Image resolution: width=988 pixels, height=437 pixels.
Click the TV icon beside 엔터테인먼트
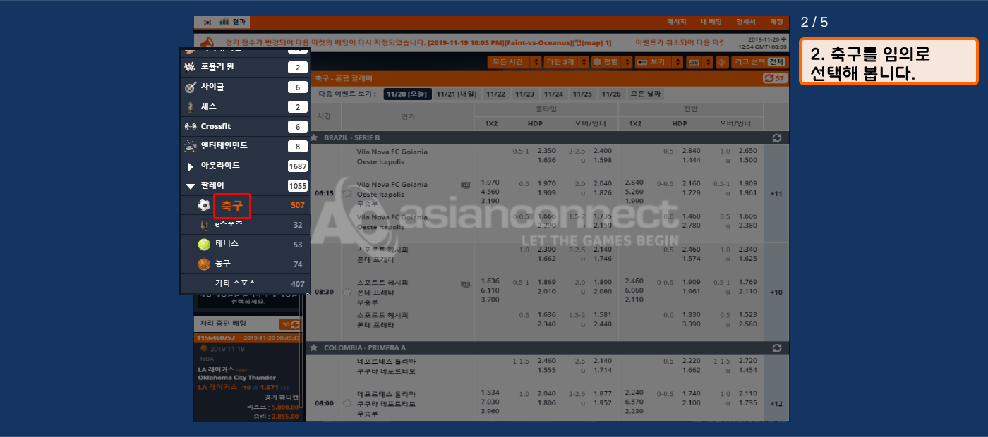point(190,146)
